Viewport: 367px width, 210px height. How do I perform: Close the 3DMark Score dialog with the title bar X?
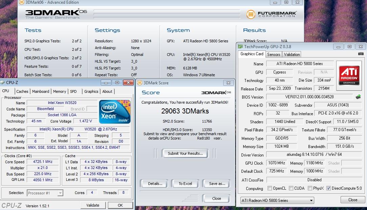(x=228, y=83)
